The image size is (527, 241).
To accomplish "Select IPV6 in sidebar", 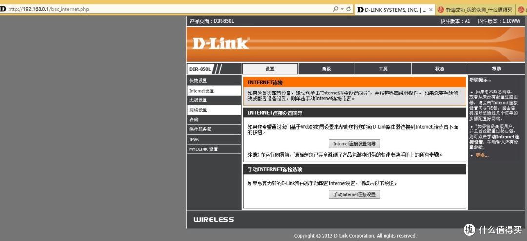I will [214, 139].
